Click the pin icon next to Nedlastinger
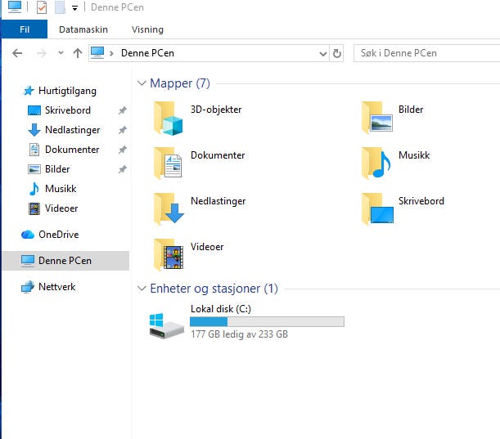 (x=123, y=130)
